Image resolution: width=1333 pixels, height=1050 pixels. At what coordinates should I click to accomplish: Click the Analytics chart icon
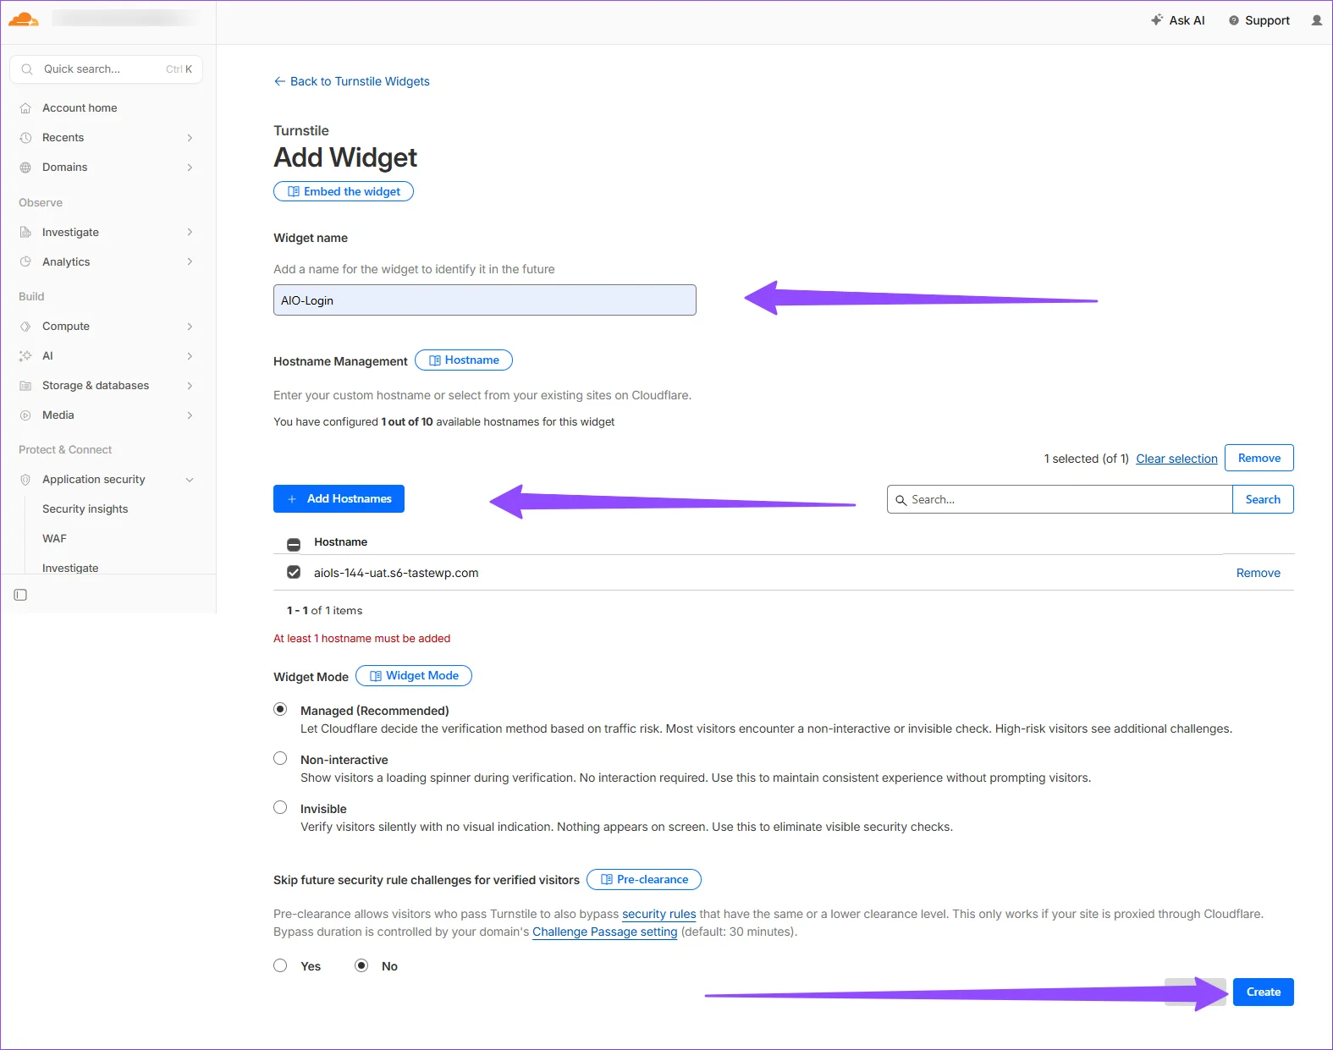coord(25,262)
